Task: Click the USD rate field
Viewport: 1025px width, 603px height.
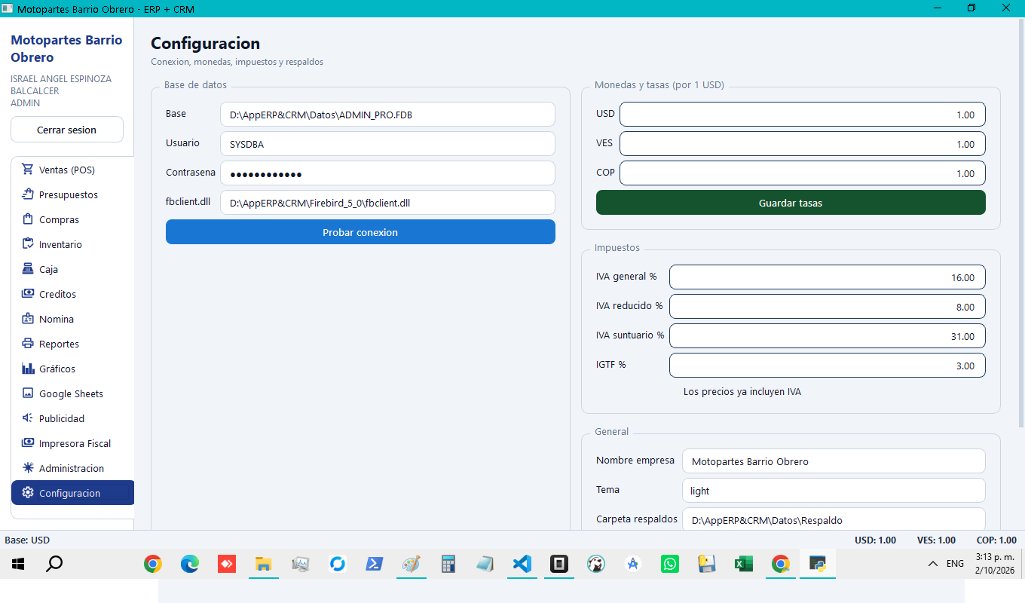Action: (x=803, y=115)
